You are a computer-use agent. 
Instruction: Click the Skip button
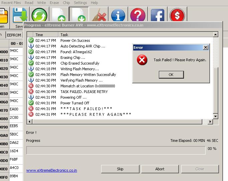[x=120, y=169]
